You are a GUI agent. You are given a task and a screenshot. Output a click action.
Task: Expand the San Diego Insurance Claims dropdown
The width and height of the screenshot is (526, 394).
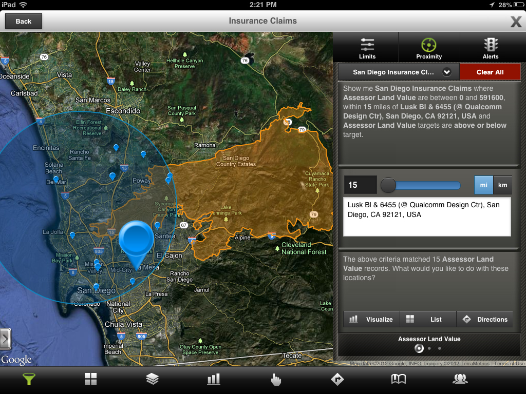399,72
